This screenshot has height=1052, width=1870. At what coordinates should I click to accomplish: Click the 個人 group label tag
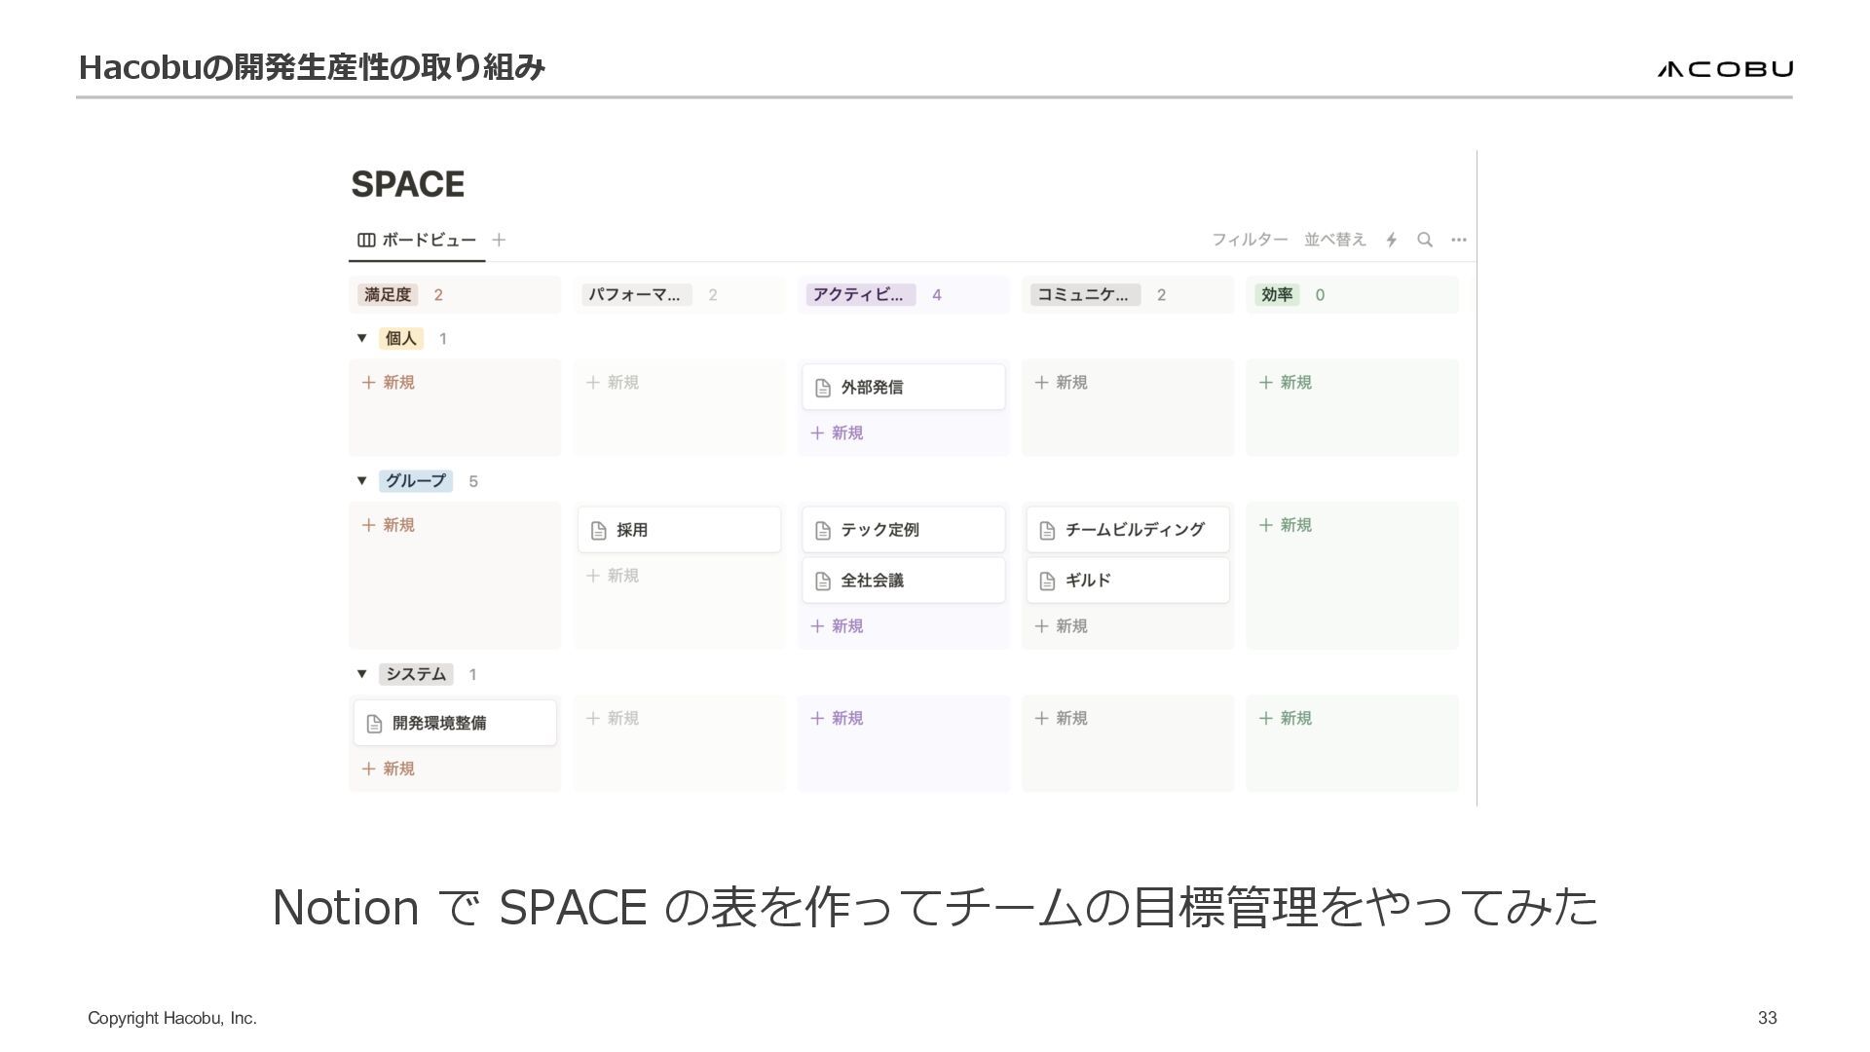tap(401, 338)
